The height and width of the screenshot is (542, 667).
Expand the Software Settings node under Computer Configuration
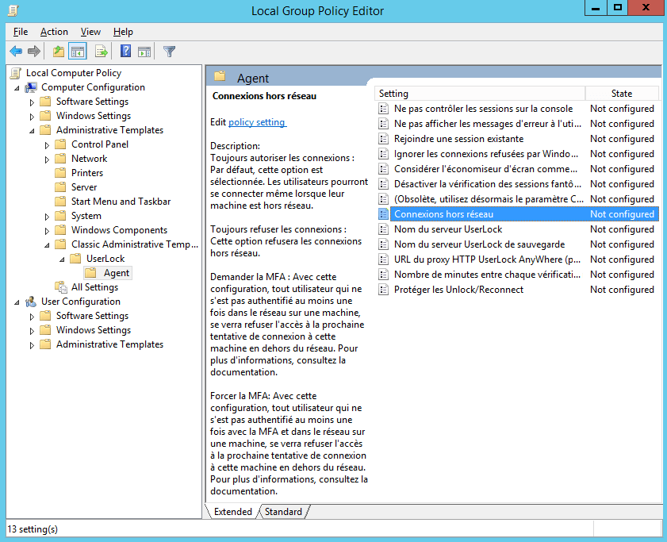coord(33,102)
